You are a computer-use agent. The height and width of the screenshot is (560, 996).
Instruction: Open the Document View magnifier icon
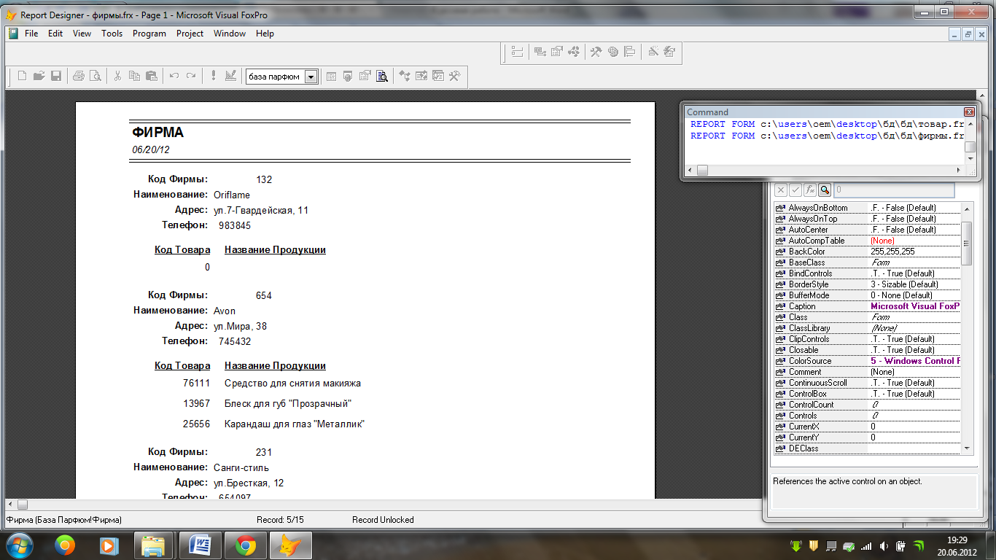point(381,76)
